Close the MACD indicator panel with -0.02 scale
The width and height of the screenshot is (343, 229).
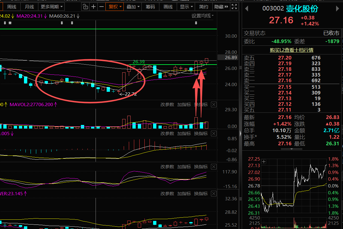click(214, 134)
